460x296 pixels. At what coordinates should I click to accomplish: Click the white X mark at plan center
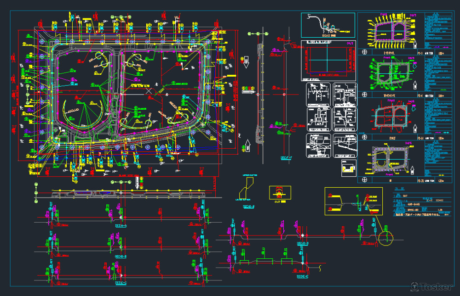tap(149, 91)
